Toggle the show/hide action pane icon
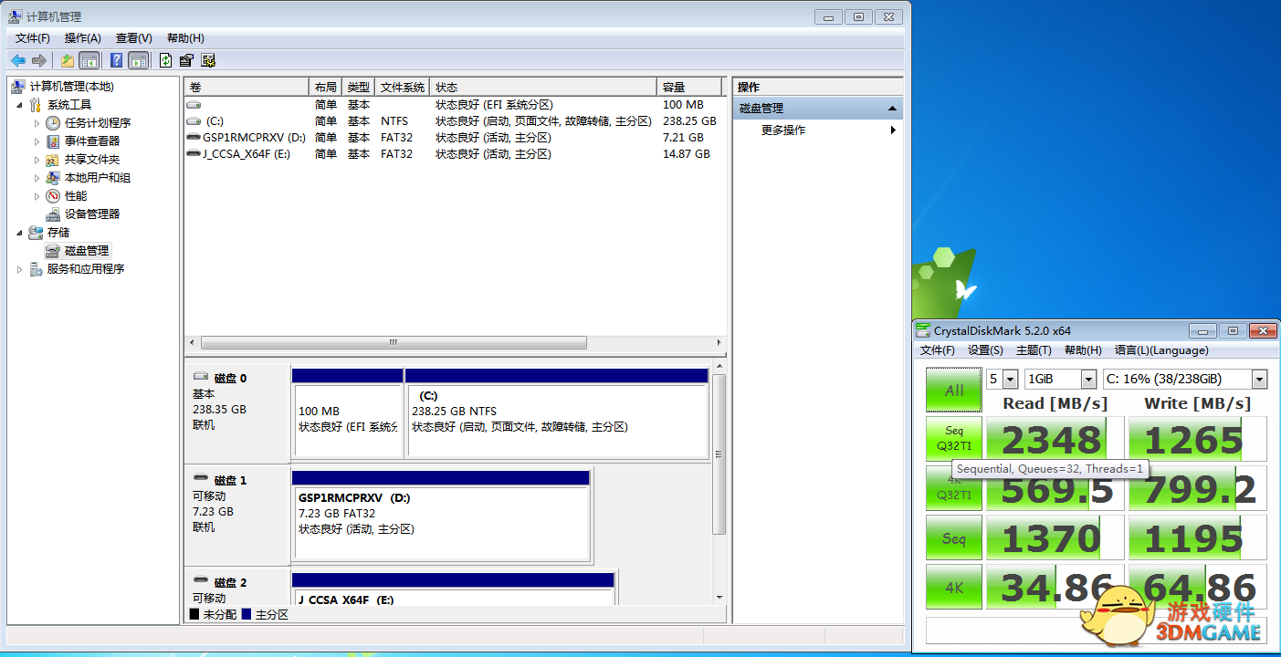 point(138,61)
